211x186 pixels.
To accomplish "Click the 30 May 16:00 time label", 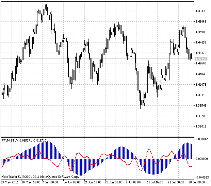I will 31,182.
